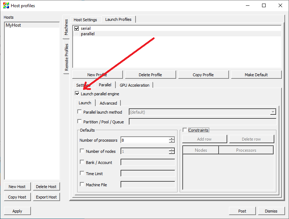Click the Export Host button

(46, 197)
